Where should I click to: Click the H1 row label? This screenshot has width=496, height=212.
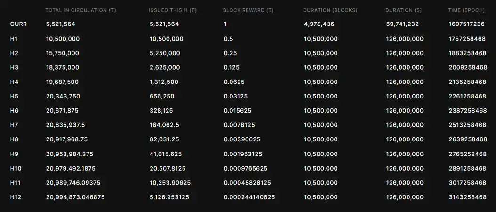[x=14, y=39]
